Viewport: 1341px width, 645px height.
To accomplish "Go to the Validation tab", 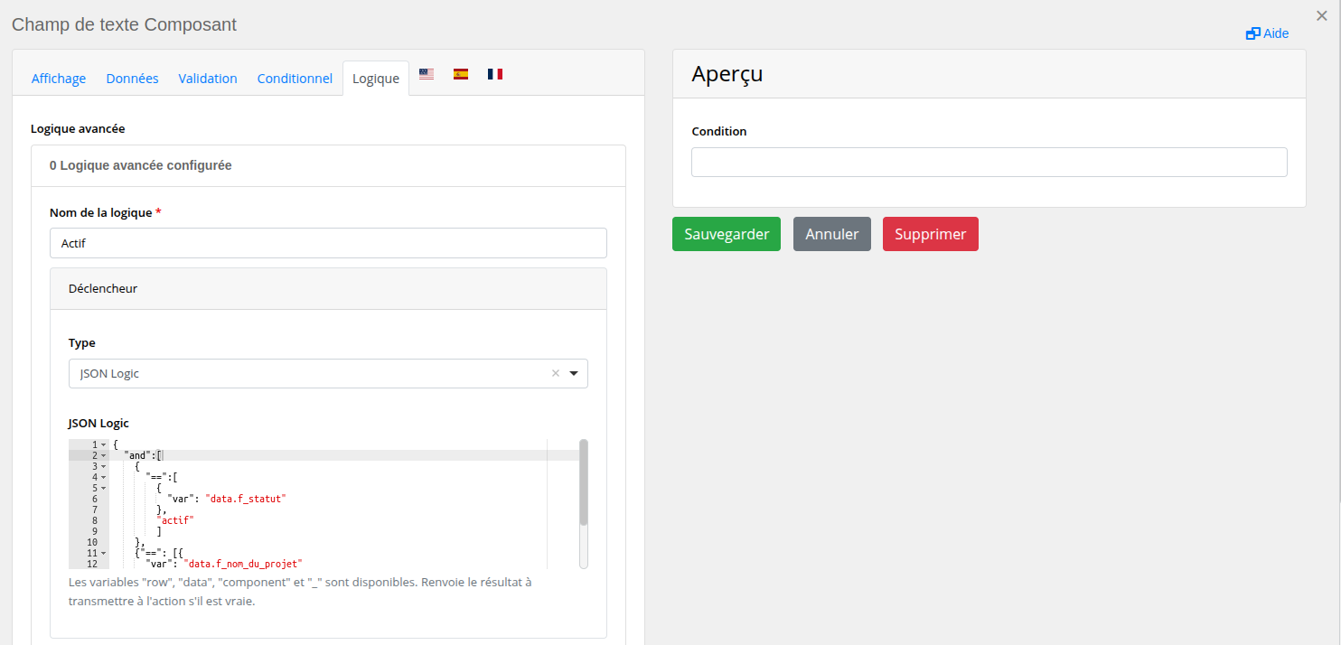I will point(208,79).
